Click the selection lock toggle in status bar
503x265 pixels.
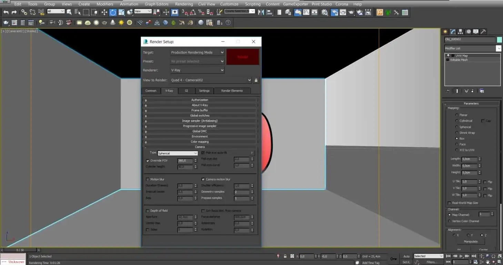coord(285,256)
